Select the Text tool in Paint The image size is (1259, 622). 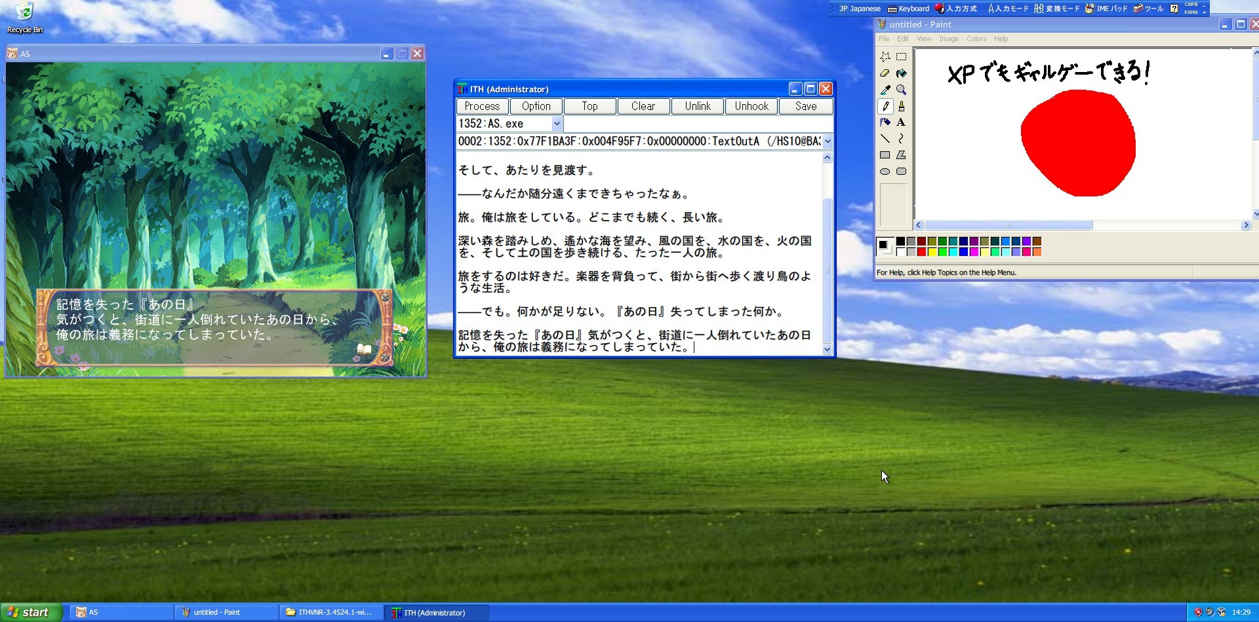902,122
